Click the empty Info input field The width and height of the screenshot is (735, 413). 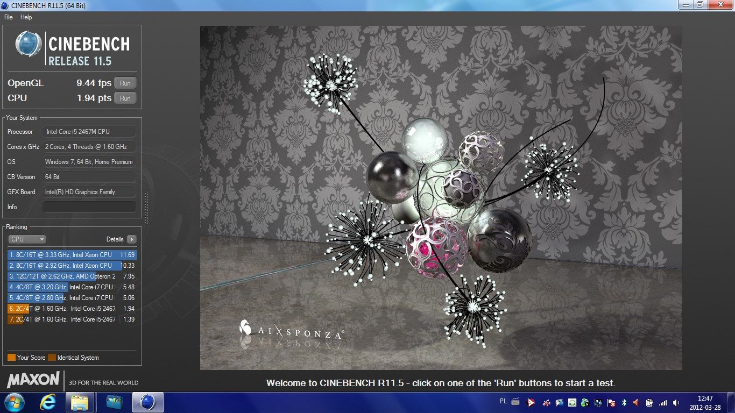(x=89, y=207)
